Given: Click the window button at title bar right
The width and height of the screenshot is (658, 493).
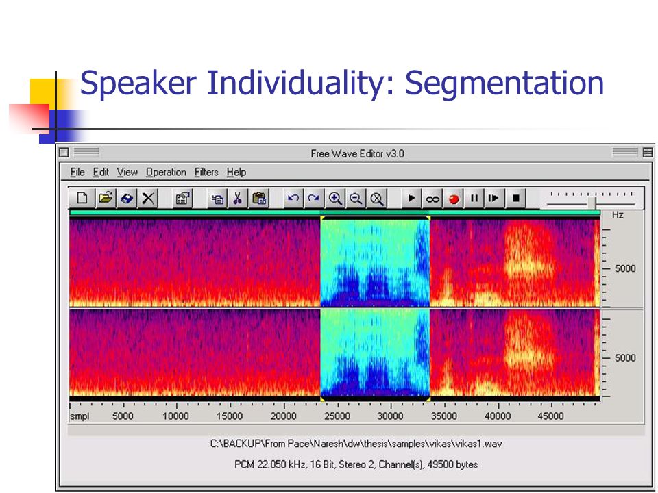Looking at the screenshot, I should (648, 153).
